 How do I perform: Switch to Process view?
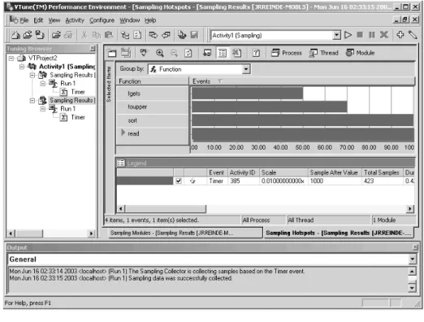click(x=287, y=53)
